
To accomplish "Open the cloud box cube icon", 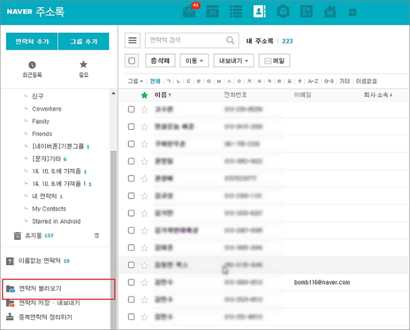I will pos(283,12).
